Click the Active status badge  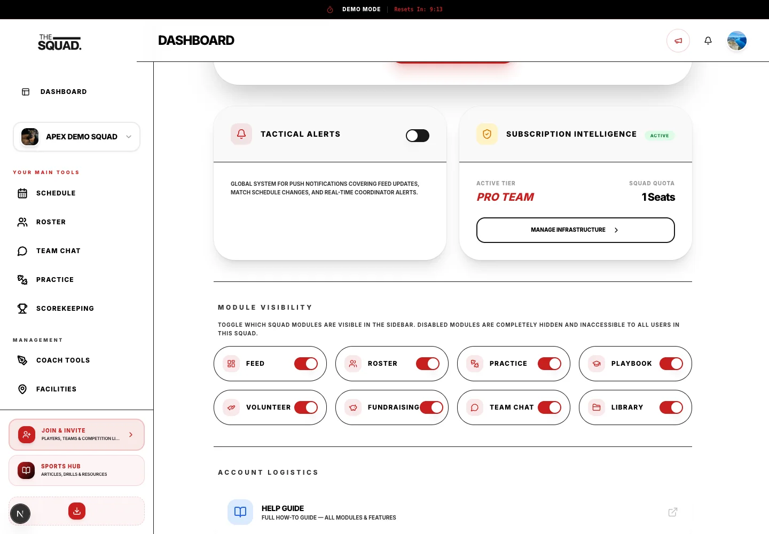pyautogui.click(x=660, y=136)
